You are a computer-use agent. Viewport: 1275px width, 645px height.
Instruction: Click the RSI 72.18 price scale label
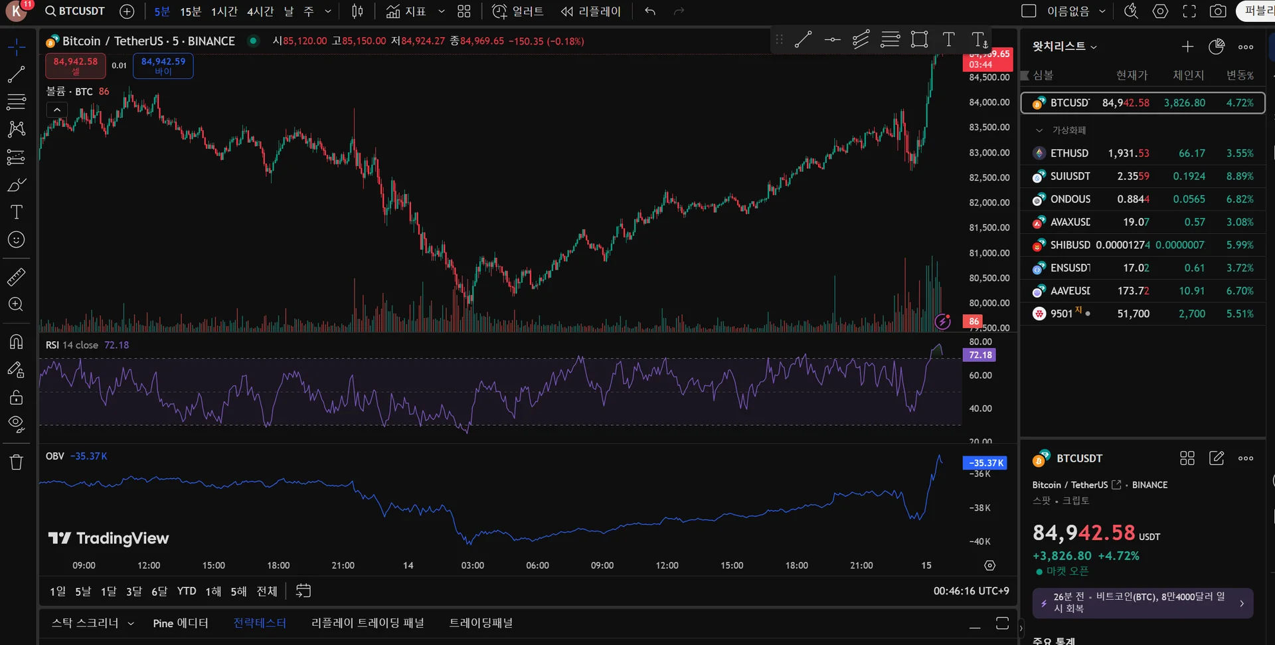click(x=979, y=355)
